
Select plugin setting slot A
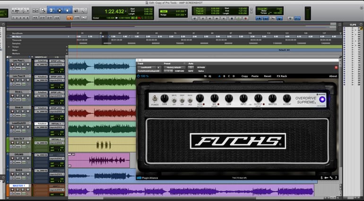(x=219, y=76)
